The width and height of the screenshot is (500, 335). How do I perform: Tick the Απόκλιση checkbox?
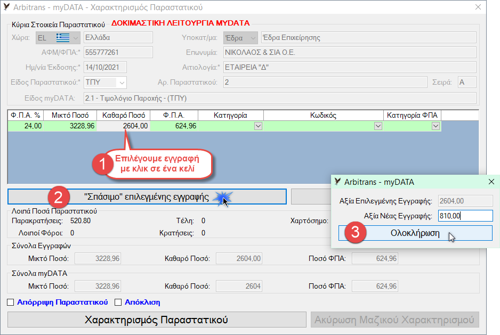point(118,302)
